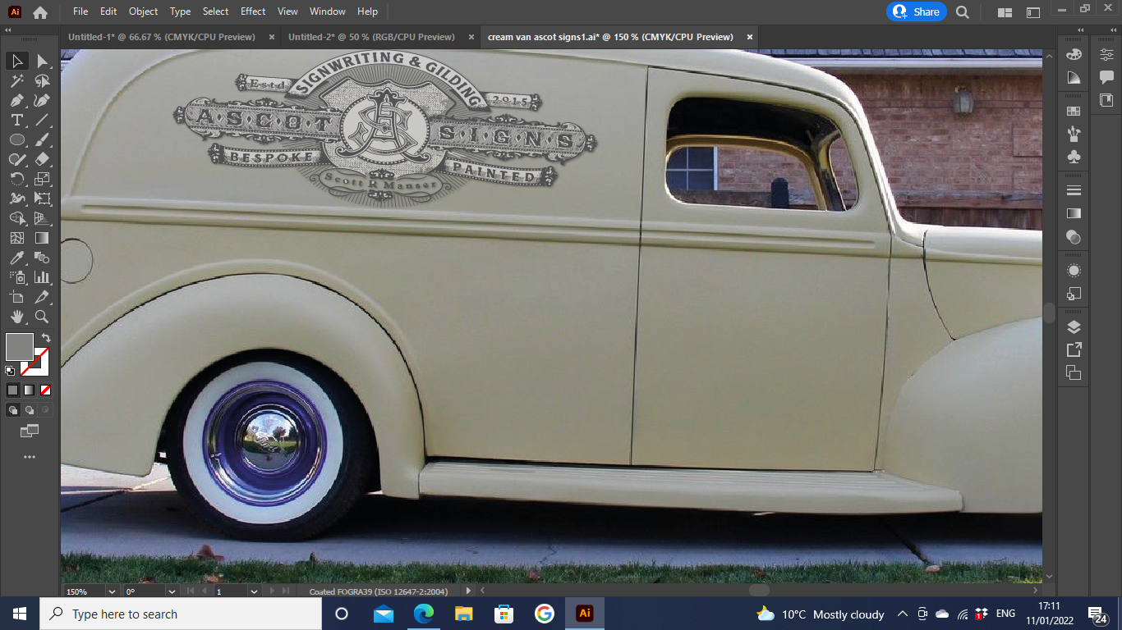Open the artboard navigation dropdown
This screenshot has height=630, width=1122.
point(254,591)
